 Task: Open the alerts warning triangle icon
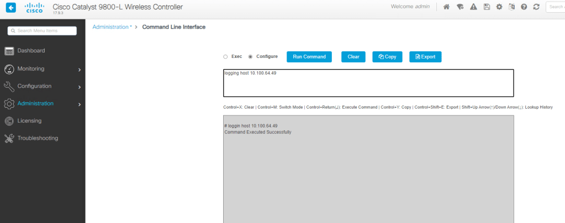[x=473, y=7]
